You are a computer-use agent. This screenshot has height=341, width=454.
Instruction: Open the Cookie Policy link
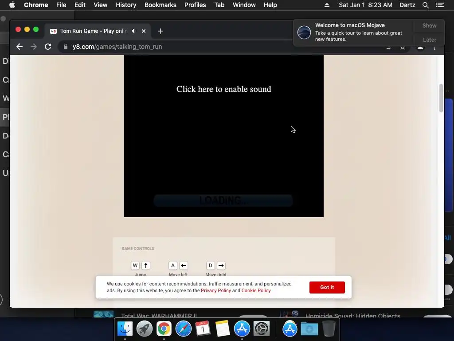pyautogui.click(x=256, y=290)
